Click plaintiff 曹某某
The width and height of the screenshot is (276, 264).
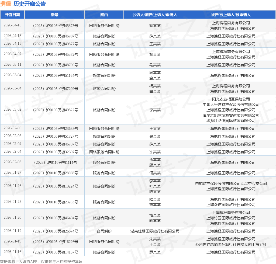(155, 205)
